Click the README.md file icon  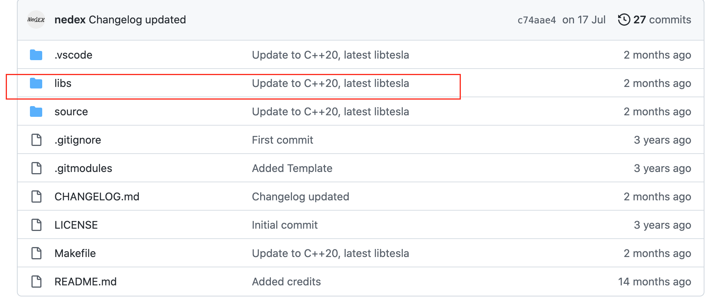(x=36, y=282)
